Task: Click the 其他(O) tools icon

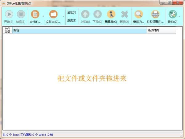Action: tap(173, 14)
